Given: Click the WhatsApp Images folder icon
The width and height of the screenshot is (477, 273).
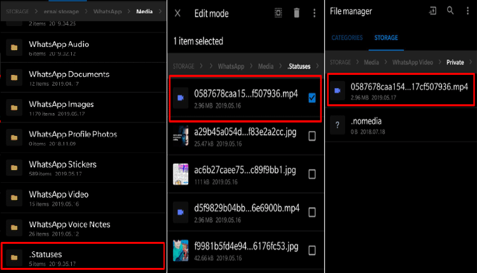Looking at the screenshot, I should click(x=14, y=108).
